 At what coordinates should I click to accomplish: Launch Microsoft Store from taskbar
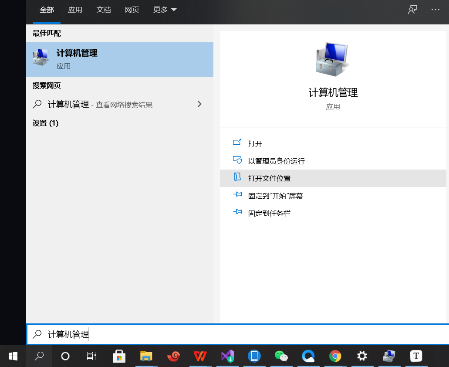pyautogui.click(x=119, y=356)
